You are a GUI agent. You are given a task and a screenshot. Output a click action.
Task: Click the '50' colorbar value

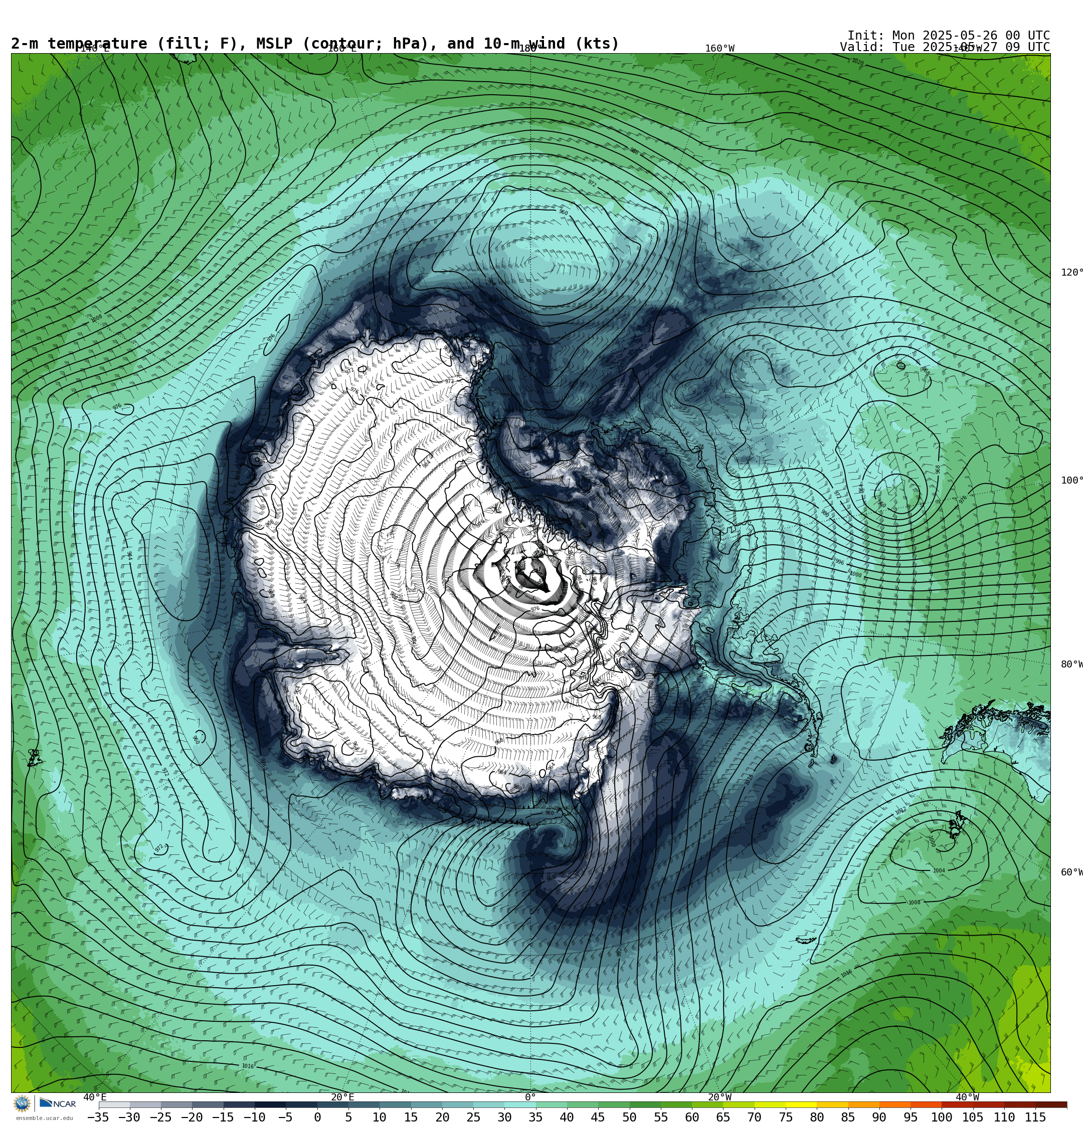click(x=630, y=1117)
